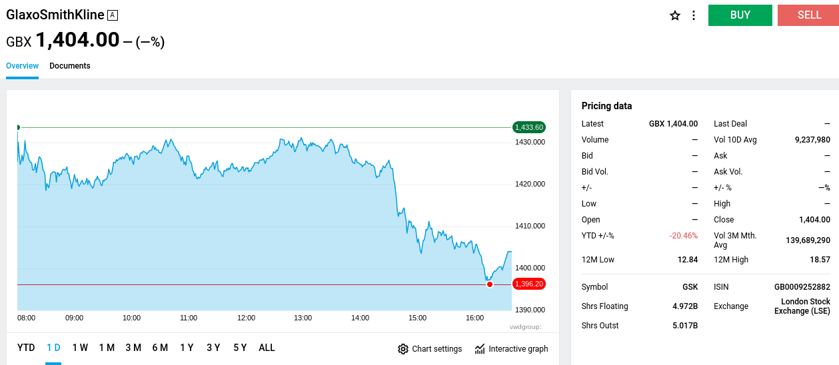The height and width of the screenshot is (365, 839).
Task: Switch to the Documents tab
Action: pyautogui.click(x=70, y=66)
